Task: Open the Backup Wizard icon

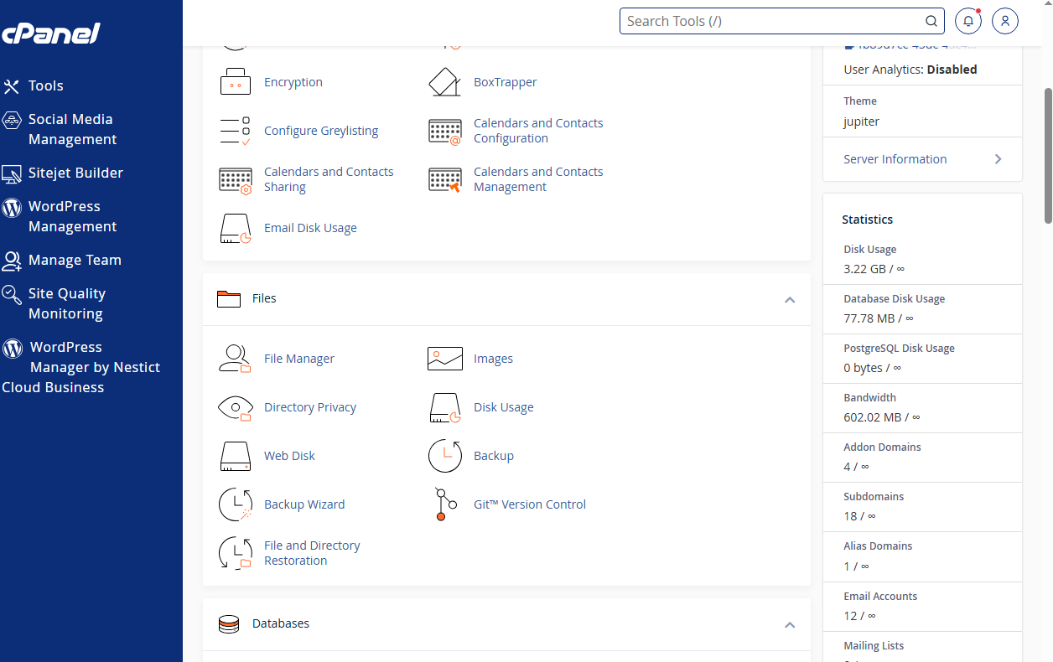Action: (x=235, y=504)
